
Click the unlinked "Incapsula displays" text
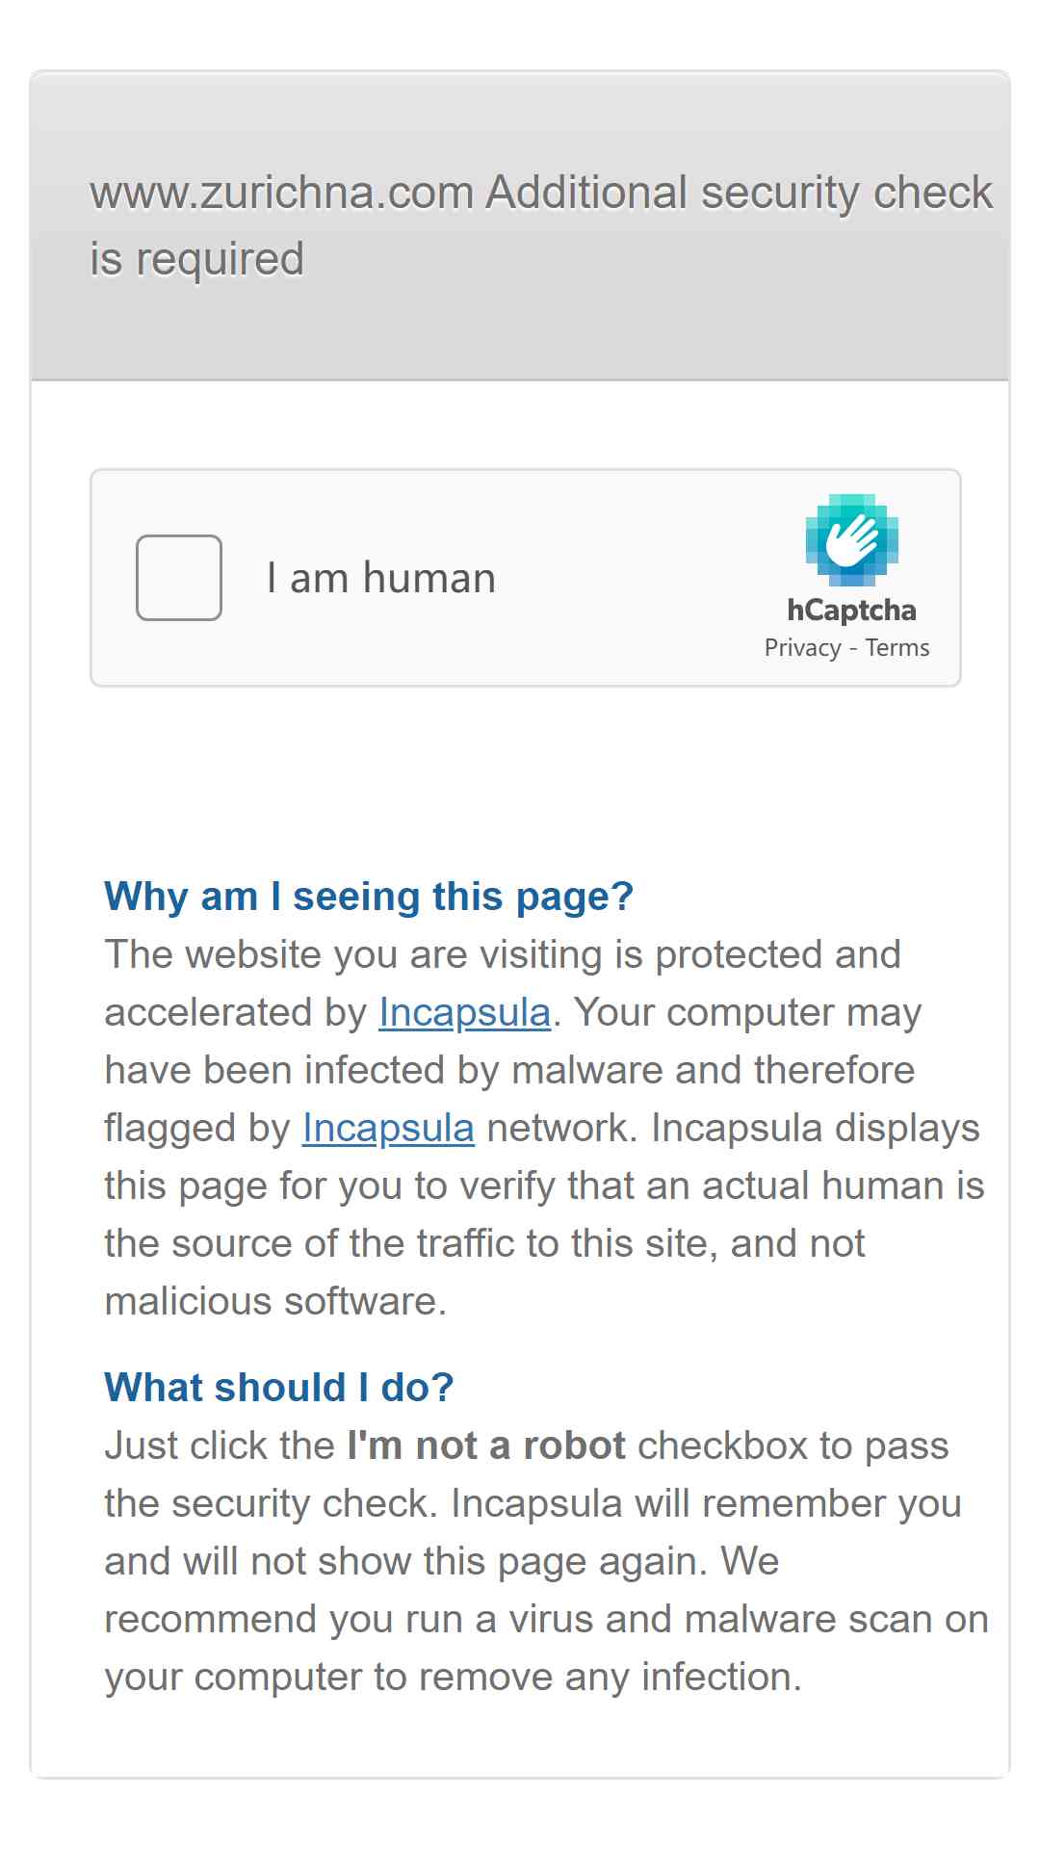[x=816, y=1128]
